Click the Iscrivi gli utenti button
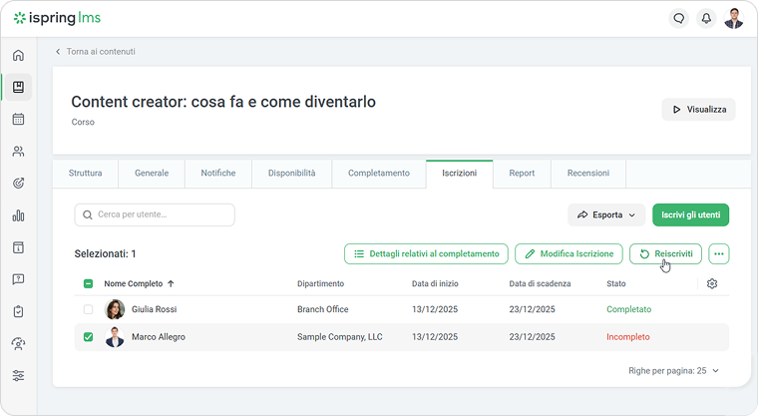 tap(690, 214)
